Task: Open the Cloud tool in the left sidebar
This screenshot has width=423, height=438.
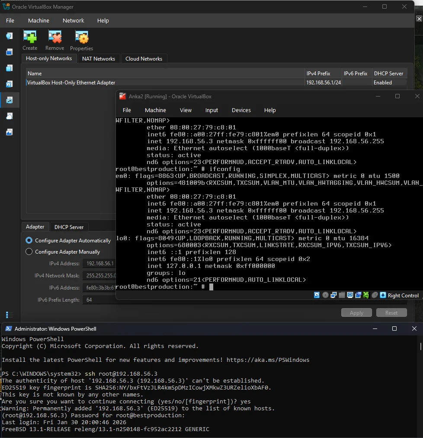Action: click(9, 116)
